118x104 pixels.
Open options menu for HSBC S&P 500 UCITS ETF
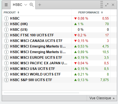(6, 80)
